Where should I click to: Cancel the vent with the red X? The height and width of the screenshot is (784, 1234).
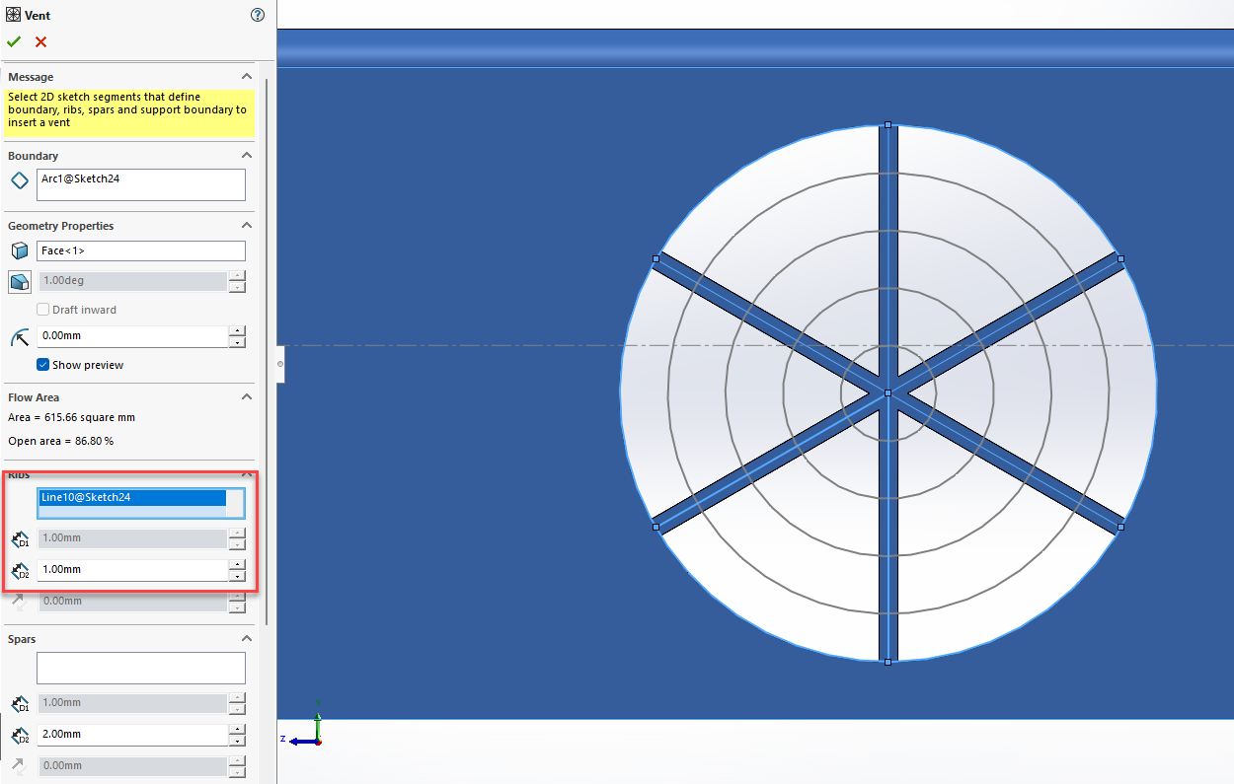coord(39,42)
